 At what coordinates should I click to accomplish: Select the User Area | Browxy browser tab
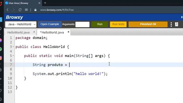23,3
